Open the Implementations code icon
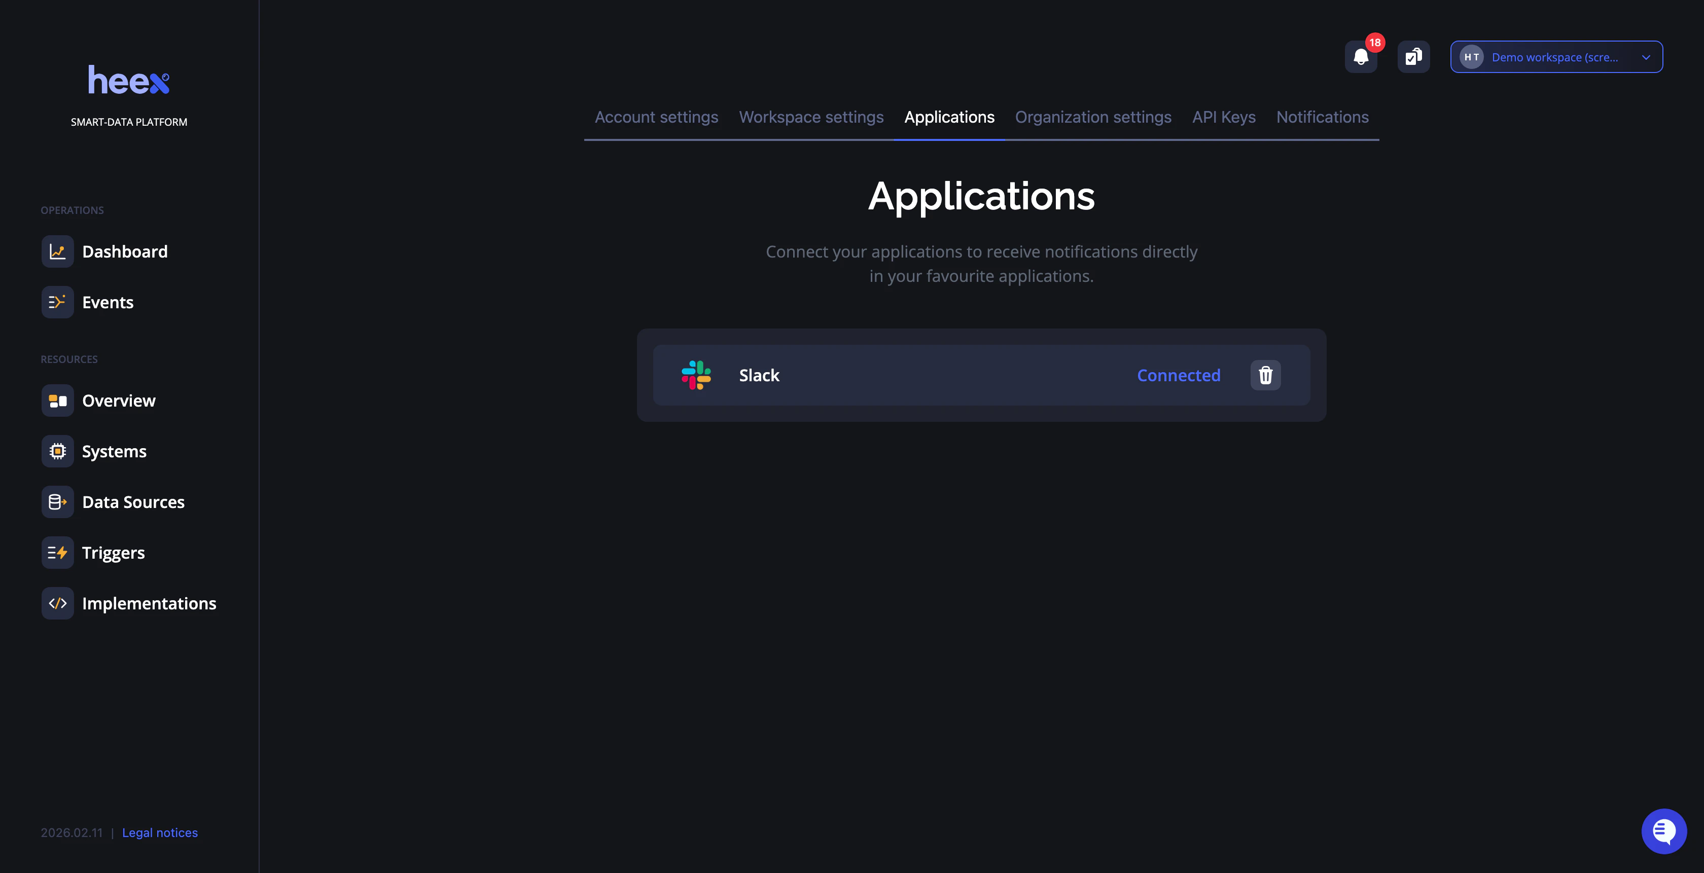Image resolution: width=1704 pixels, height=873 pixels. tap(57, 603)
